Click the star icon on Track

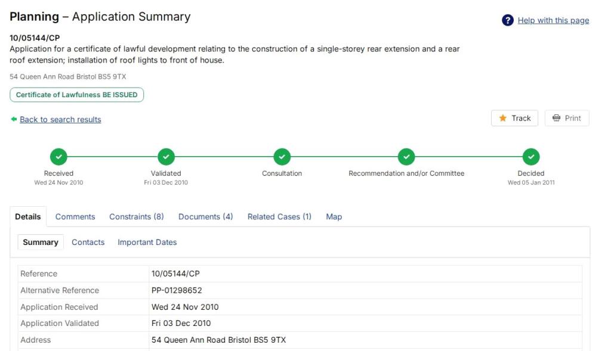coord(503,118)
